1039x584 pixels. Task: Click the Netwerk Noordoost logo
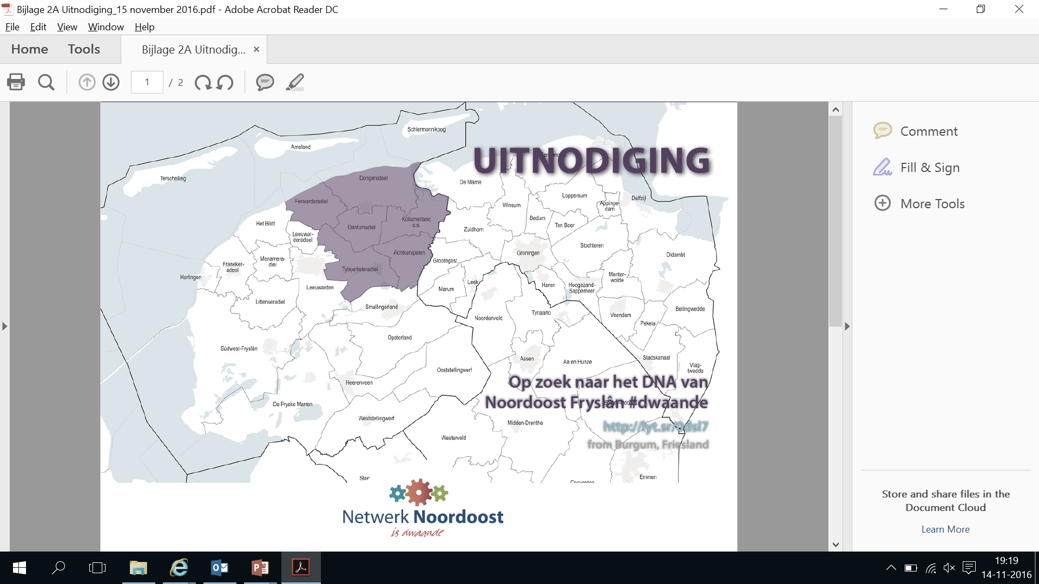pos(422,509)
